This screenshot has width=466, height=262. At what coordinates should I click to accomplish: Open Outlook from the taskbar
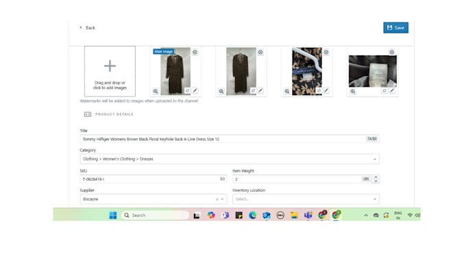pyautogui.click(x=267, y=215)
